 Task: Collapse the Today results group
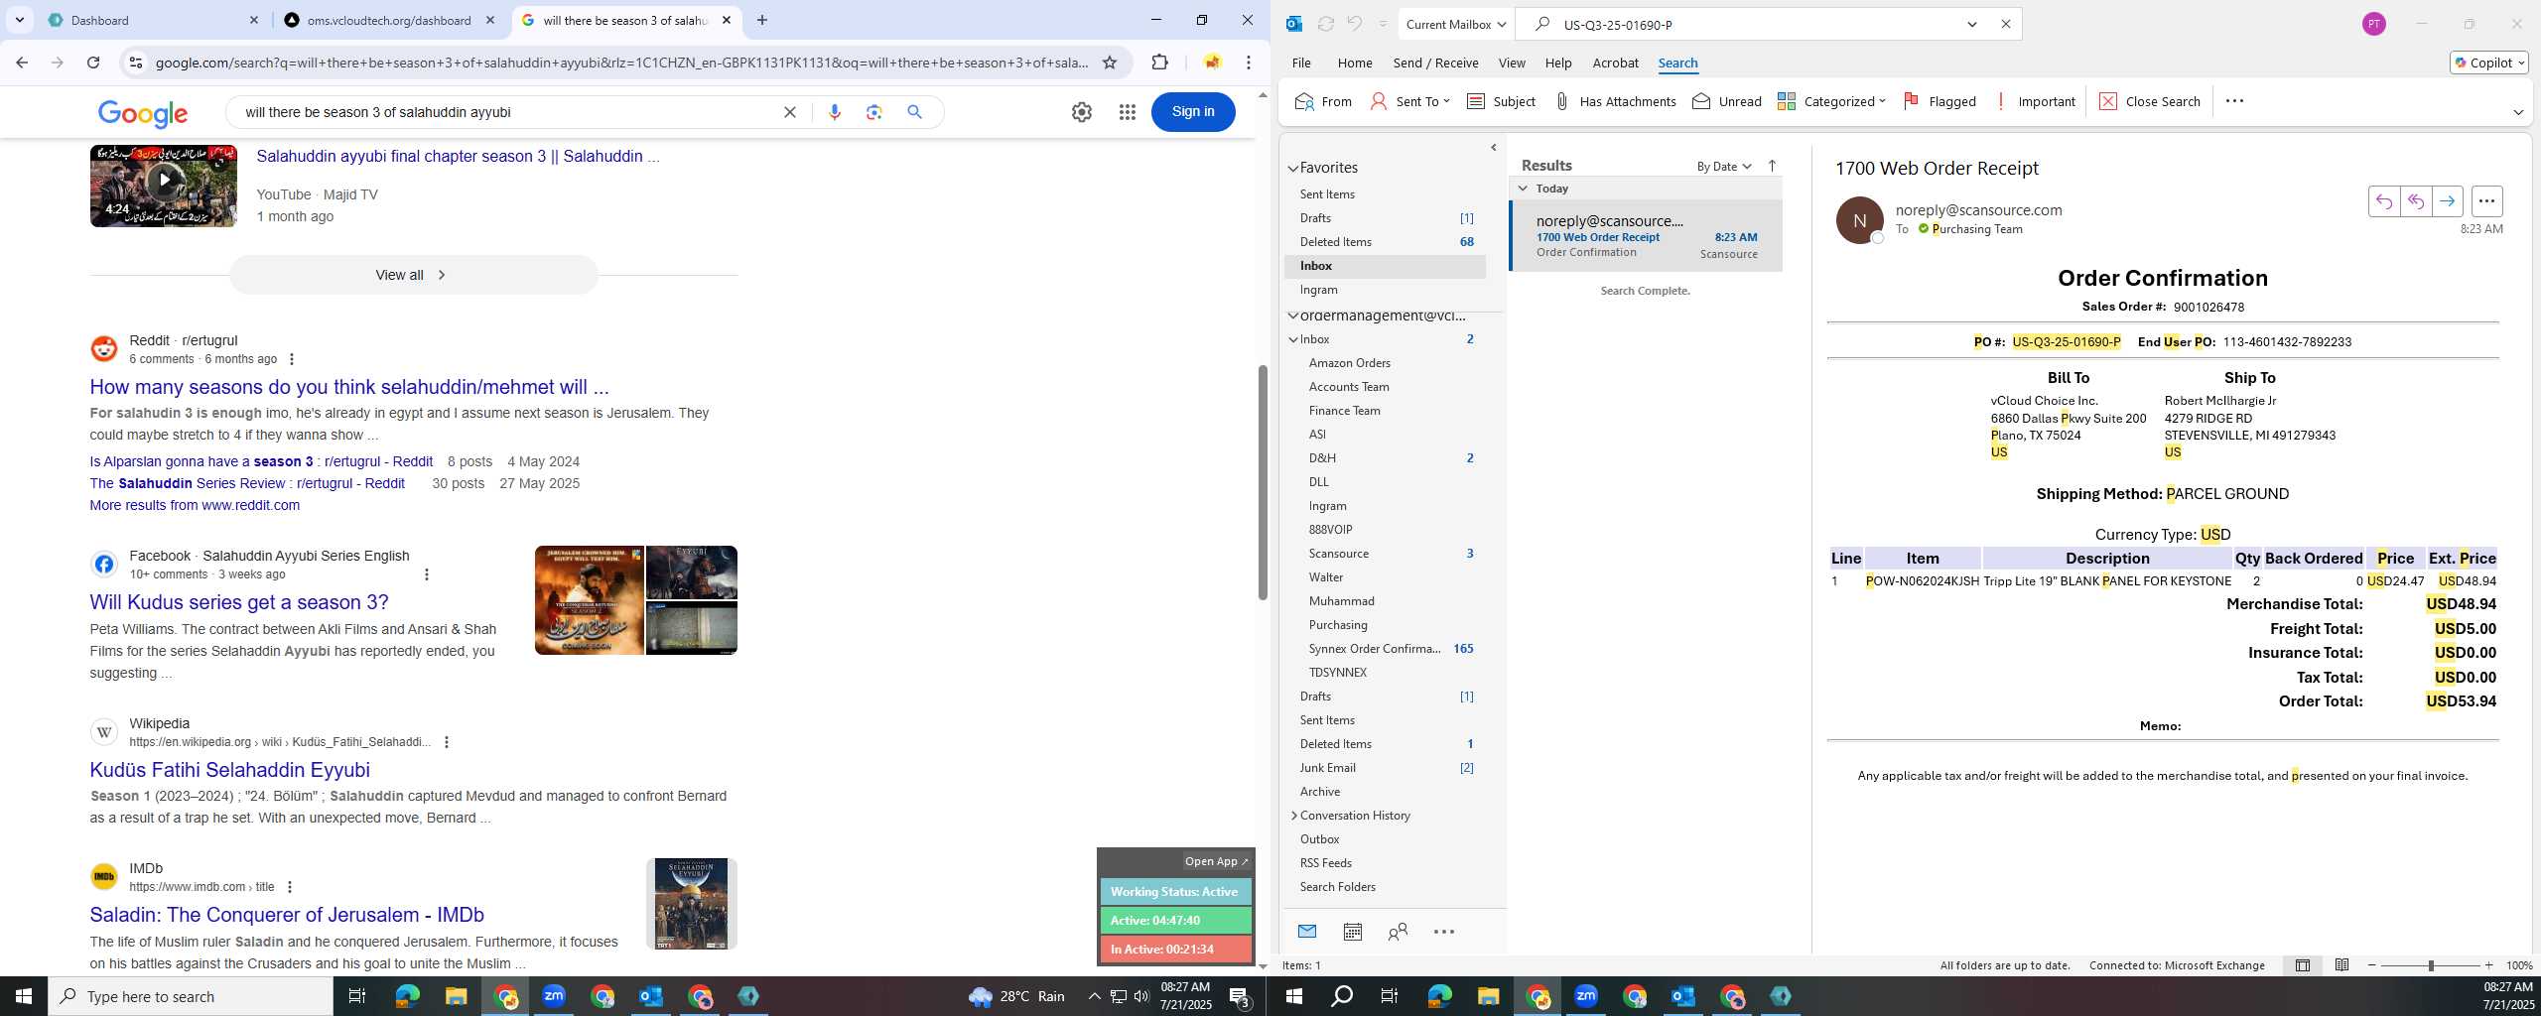tap(1523, 189)
